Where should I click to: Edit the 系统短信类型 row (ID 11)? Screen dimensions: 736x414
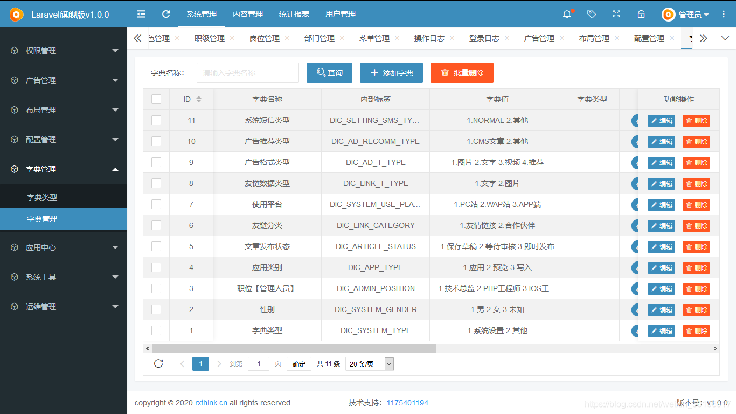(x=661, y=121)
